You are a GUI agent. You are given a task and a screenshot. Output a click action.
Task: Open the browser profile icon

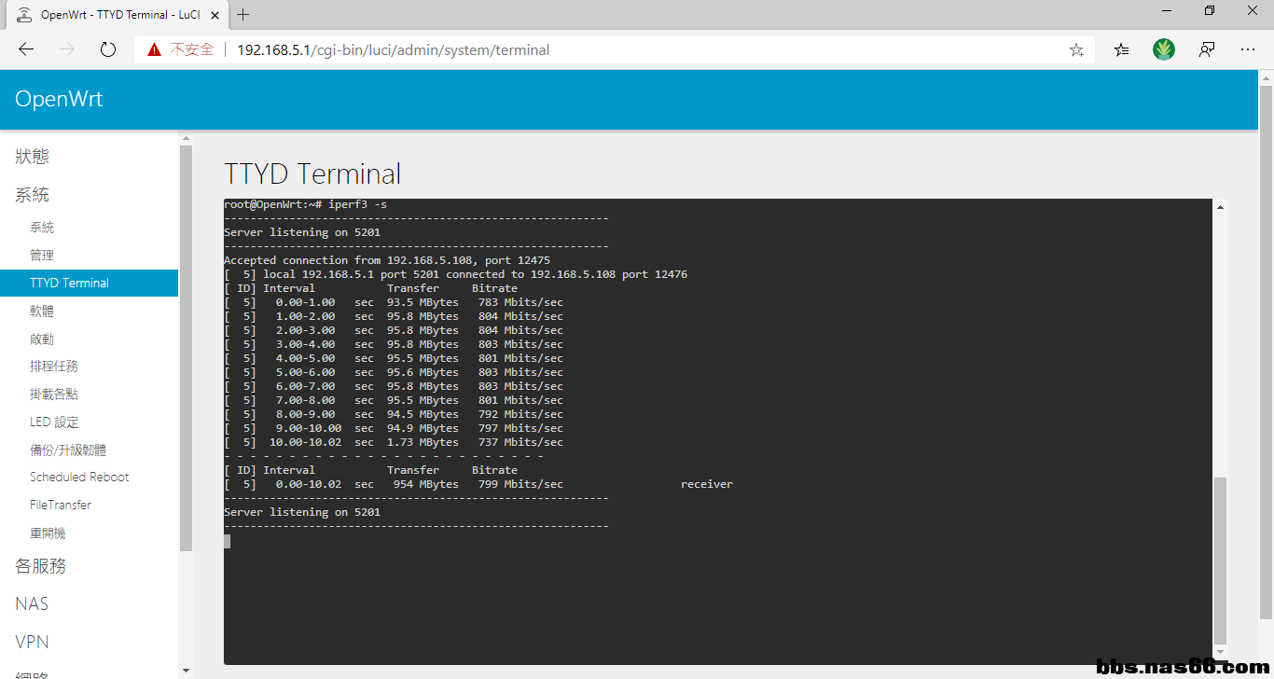(1207, 49)
